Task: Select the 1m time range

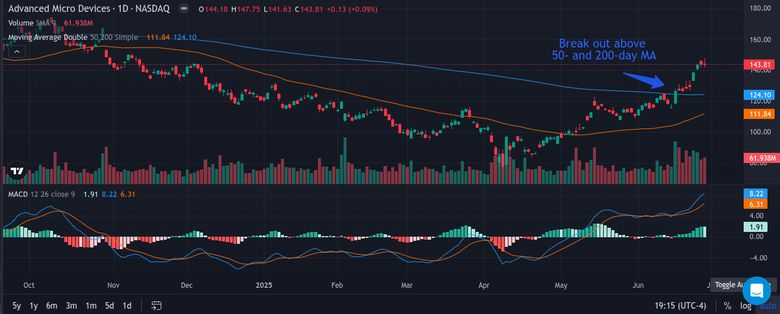Action: tap(91, 306)
